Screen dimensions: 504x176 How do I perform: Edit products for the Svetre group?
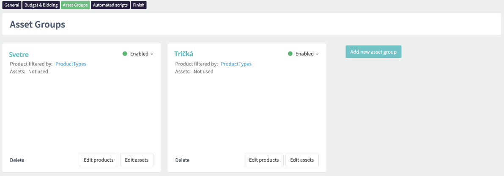point(98,160)
